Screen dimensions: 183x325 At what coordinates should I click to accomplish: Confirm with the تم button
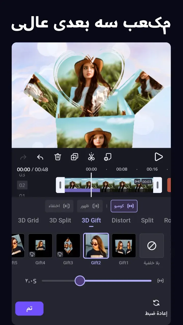(29, 308)
